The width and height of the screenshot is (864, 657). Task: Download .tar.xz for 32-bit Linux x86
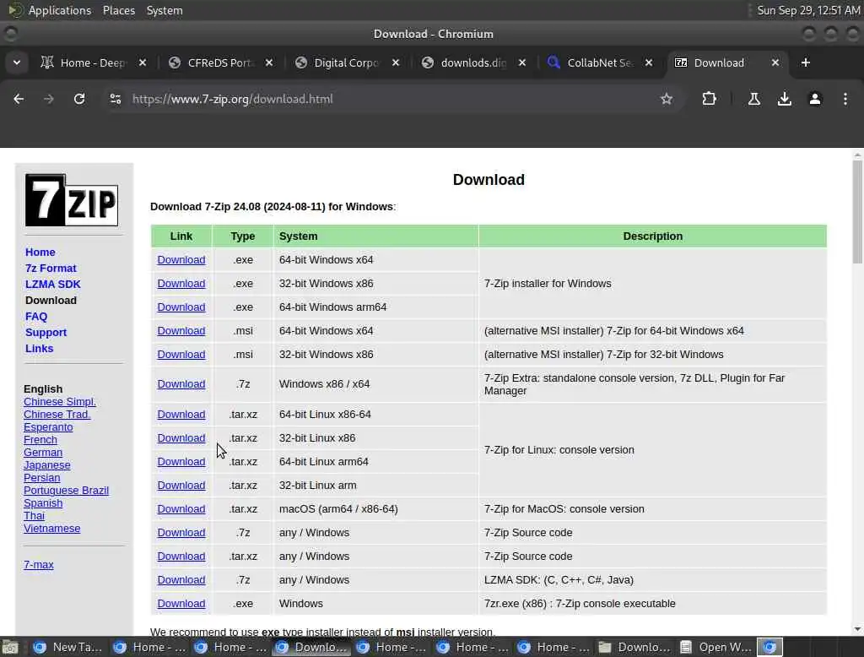tap(181, 438)
